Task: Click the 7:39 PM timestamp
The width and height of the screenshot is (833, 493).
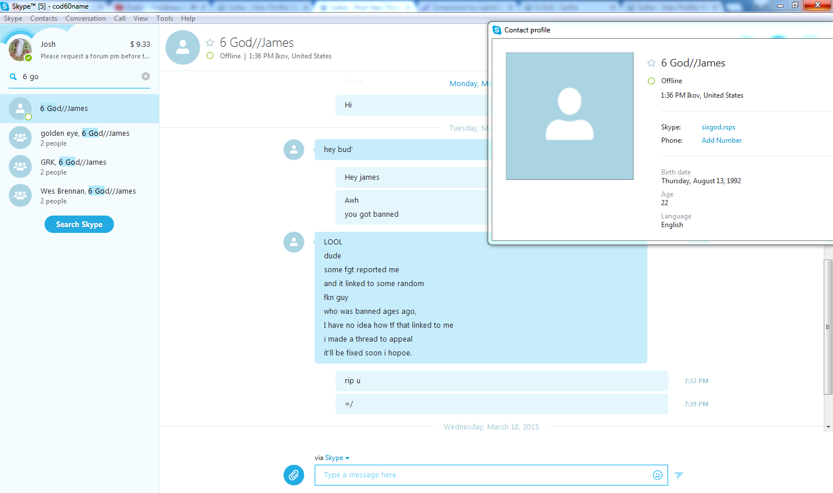Action: [696, 404]
